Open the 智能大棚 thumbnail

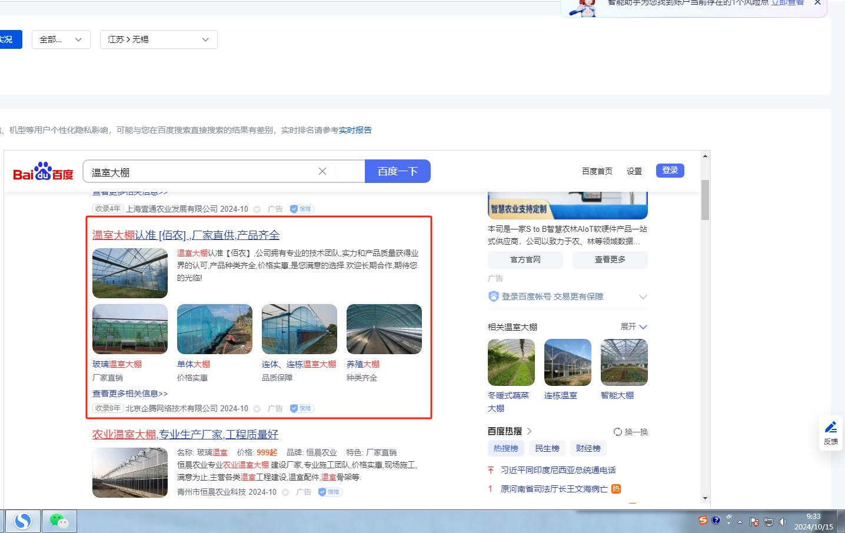pos(624,362)
